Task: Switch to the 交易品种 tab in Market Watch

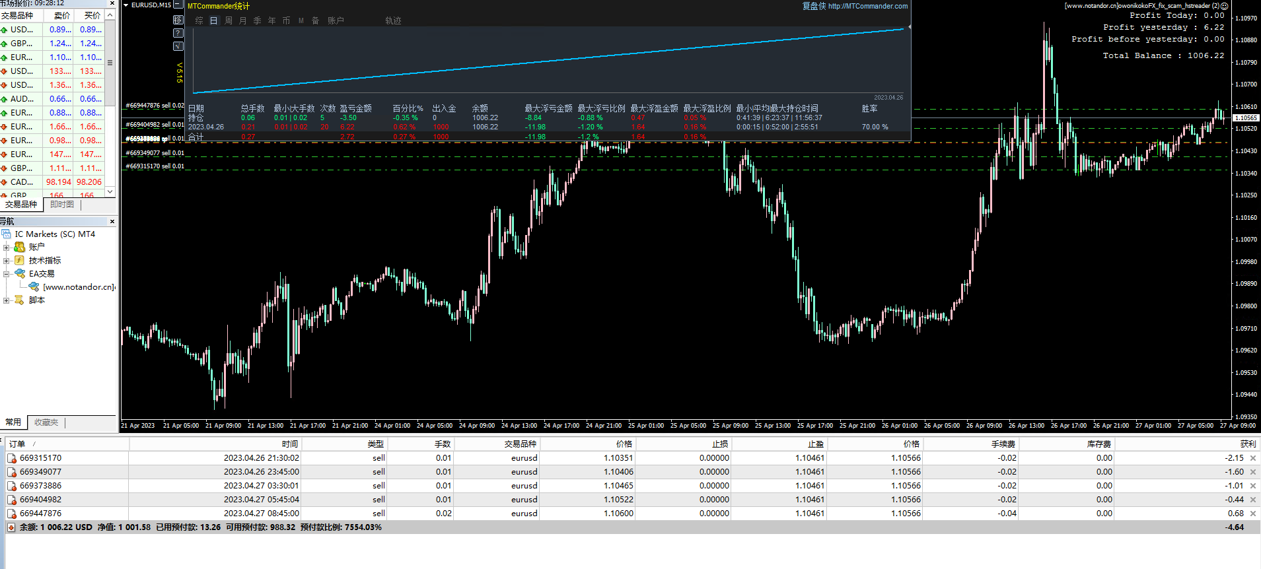Action: pyautogui.click(x=21, y=205)
